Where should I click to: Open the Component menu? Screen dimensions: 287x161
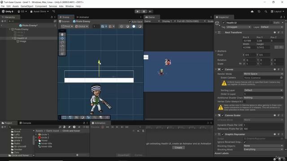click(x=41, y=6)
